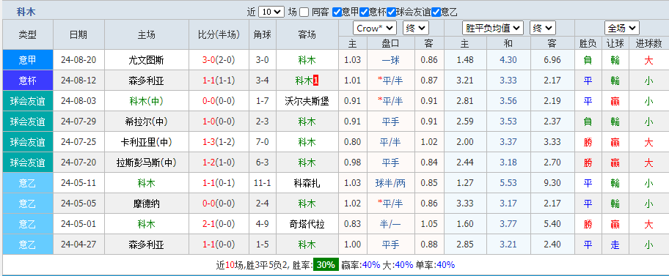Screen dimensions: 669x276
Task: Click the 类型 column header
Action: (28, 35)
